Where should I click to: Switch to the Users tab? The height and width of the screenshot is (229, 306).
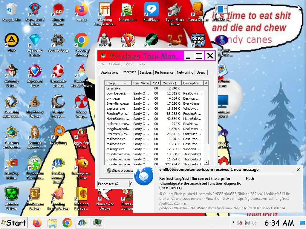click(201, 72)
